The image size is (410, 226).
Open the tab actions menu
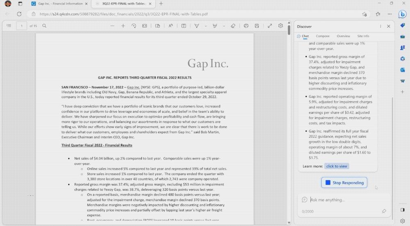[x=20, y=4]
